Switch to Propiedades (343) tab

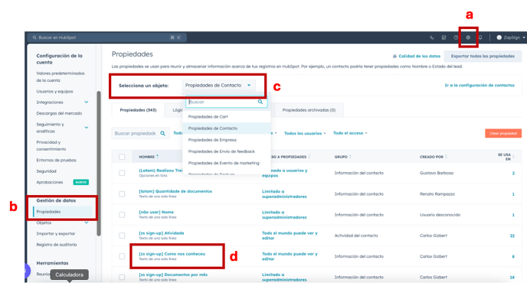(138, 110)
